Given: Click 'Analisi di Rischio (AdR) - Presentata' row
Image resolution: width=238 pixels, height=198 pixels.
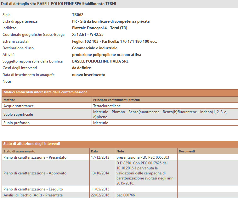Looking at the screenshot, I should [x=46, y=195].
